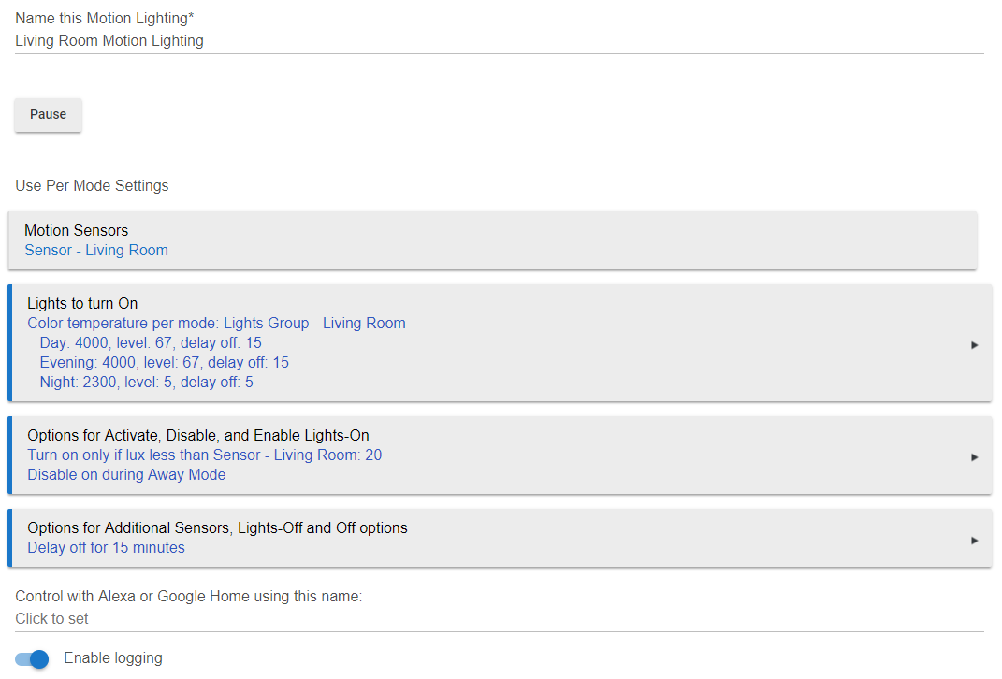Select the Sensor - Living Room link

point(96,251)
